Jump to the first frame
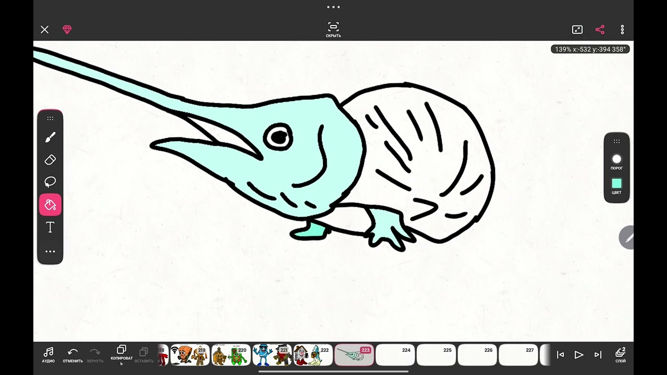Viewport: 667px width, 375px height. pos(561,355)
